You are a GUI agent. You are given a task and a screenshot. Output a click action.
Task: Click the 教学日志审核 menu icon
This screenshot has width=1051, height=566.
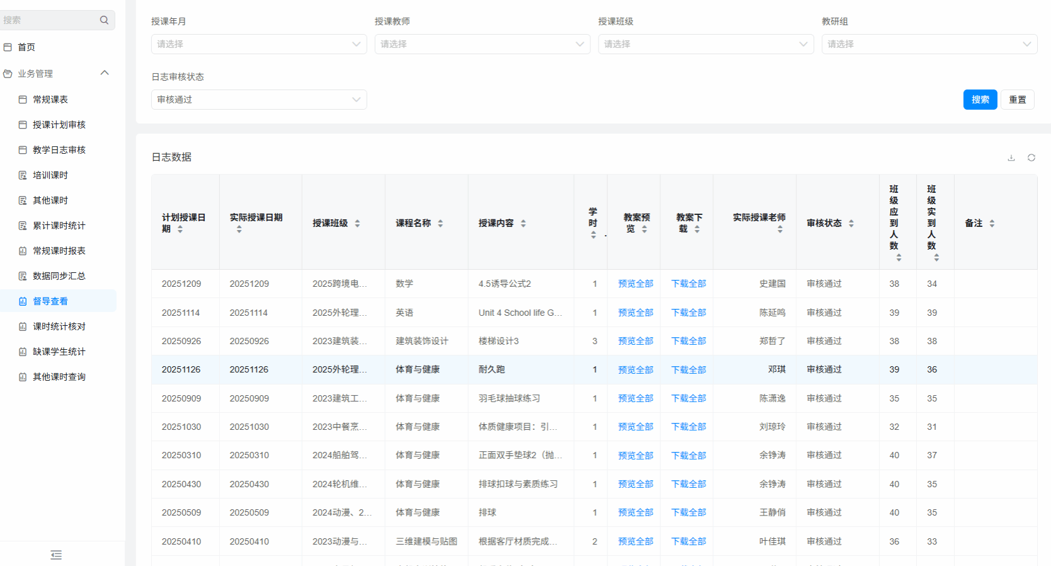(23, 150)
